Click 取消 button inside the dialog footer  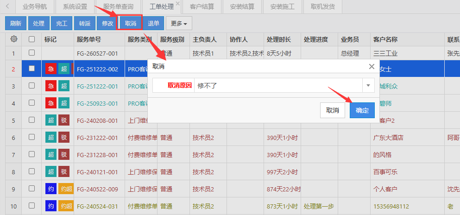(x=333, y=110)
